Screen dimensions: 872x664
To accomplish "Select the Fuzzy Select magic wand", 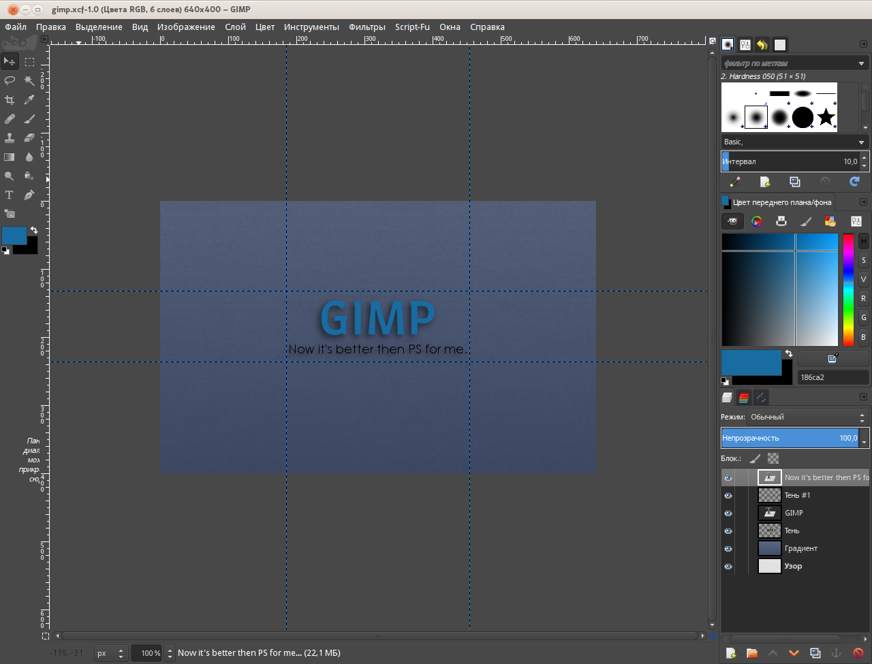I will click(29, 80).
